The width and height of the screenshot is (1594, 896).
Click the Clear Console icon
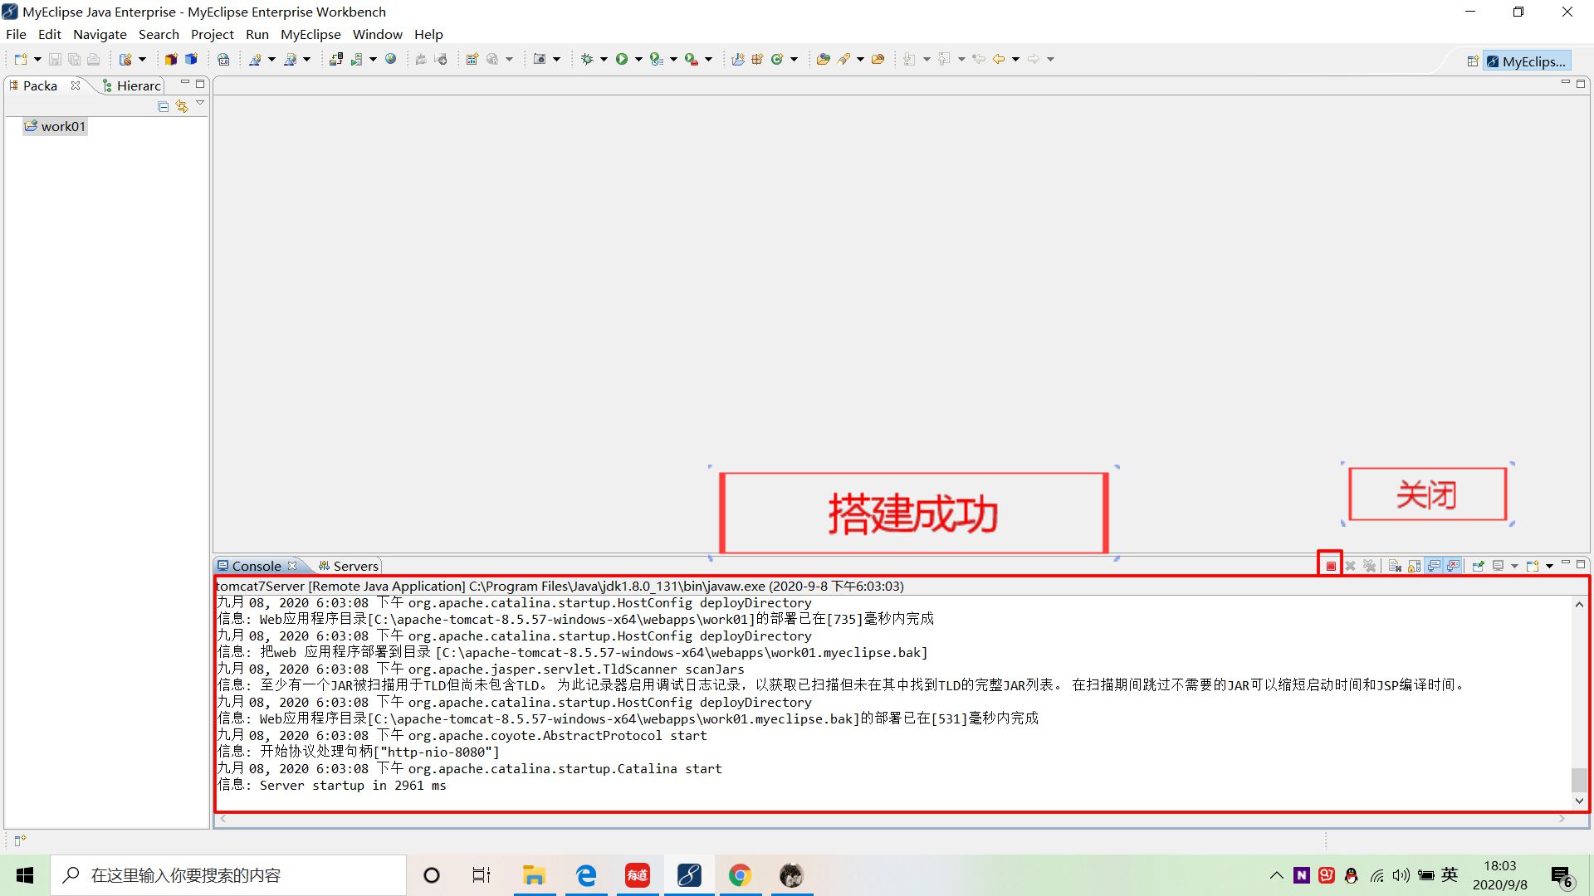pos(1395,566)
